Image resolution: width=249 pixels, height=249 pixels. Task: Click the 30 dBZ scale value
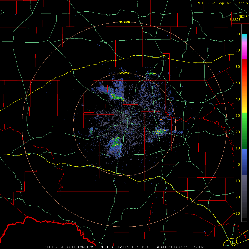[238, 116]
